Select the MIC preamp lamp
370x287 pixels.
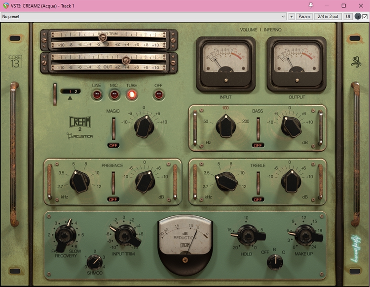point(114,95)
